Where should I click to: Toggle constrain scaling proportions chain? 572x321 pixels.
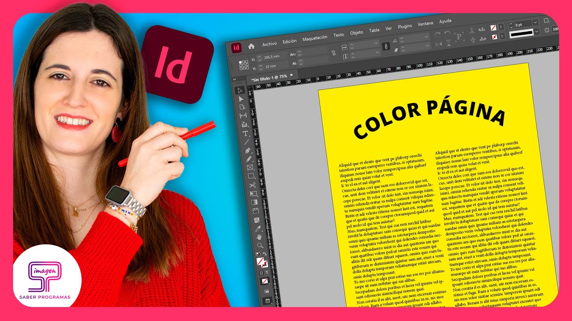pyautogui.click(x=386, y=45)
